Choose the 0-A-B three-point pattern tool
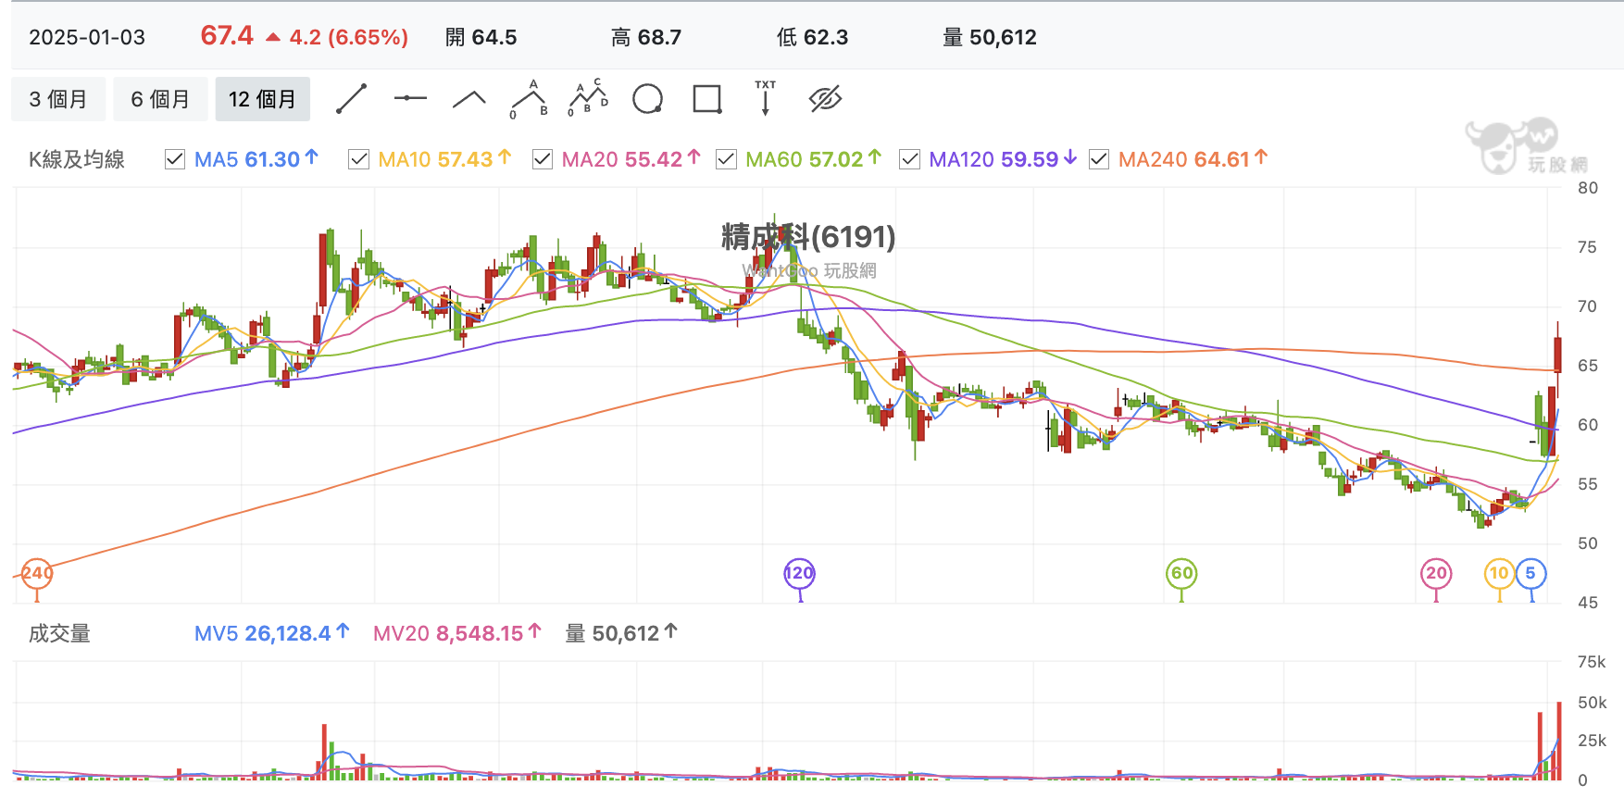 pos(529,99)
